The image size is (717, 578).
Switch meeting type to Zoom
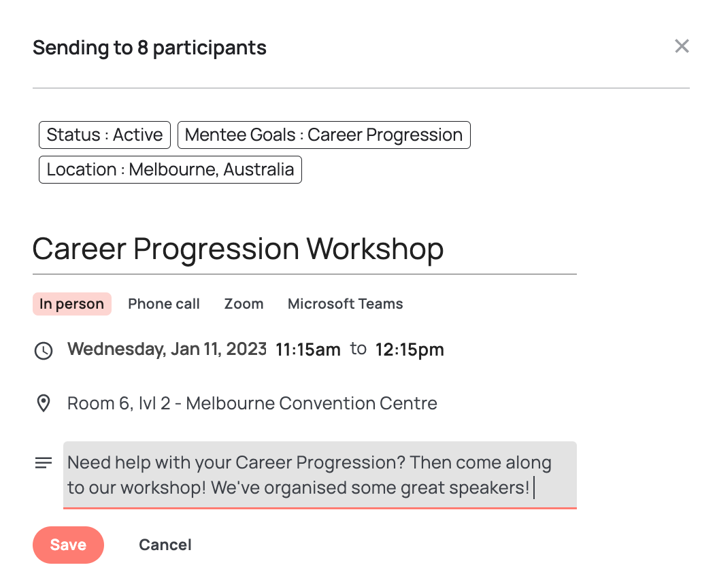[244, 304]
